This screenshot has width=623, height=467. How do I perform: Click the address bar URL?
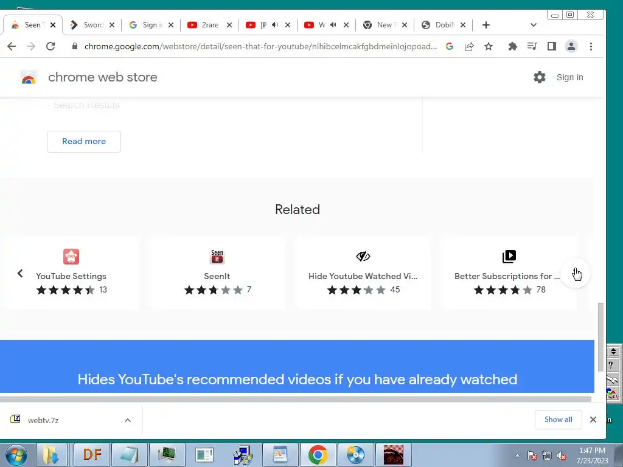coord(260,46)
